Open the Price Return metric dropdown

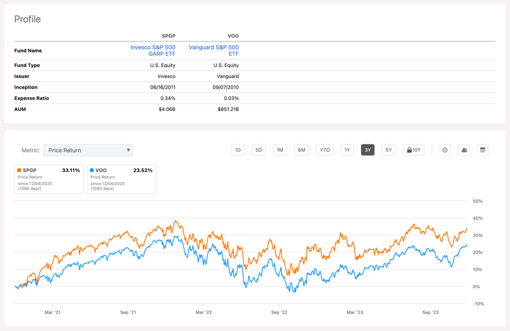click(x=88, y=150)
